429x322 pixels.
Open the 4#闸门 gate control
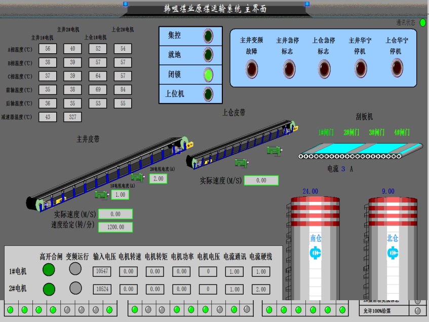pos(402,132)
